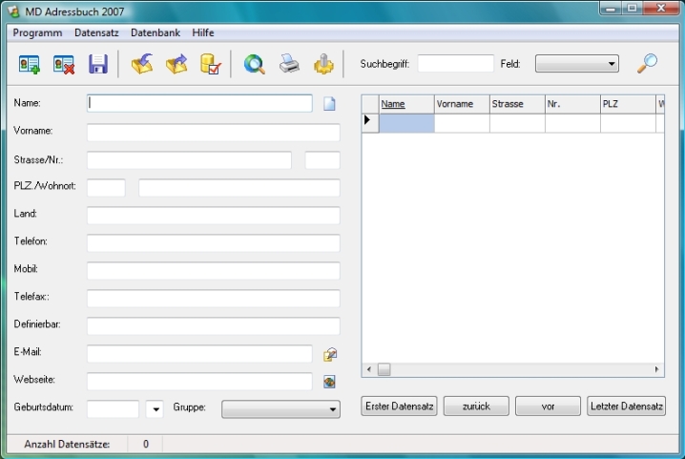
Task: Click the add new record icon
Action: (30, 65)
